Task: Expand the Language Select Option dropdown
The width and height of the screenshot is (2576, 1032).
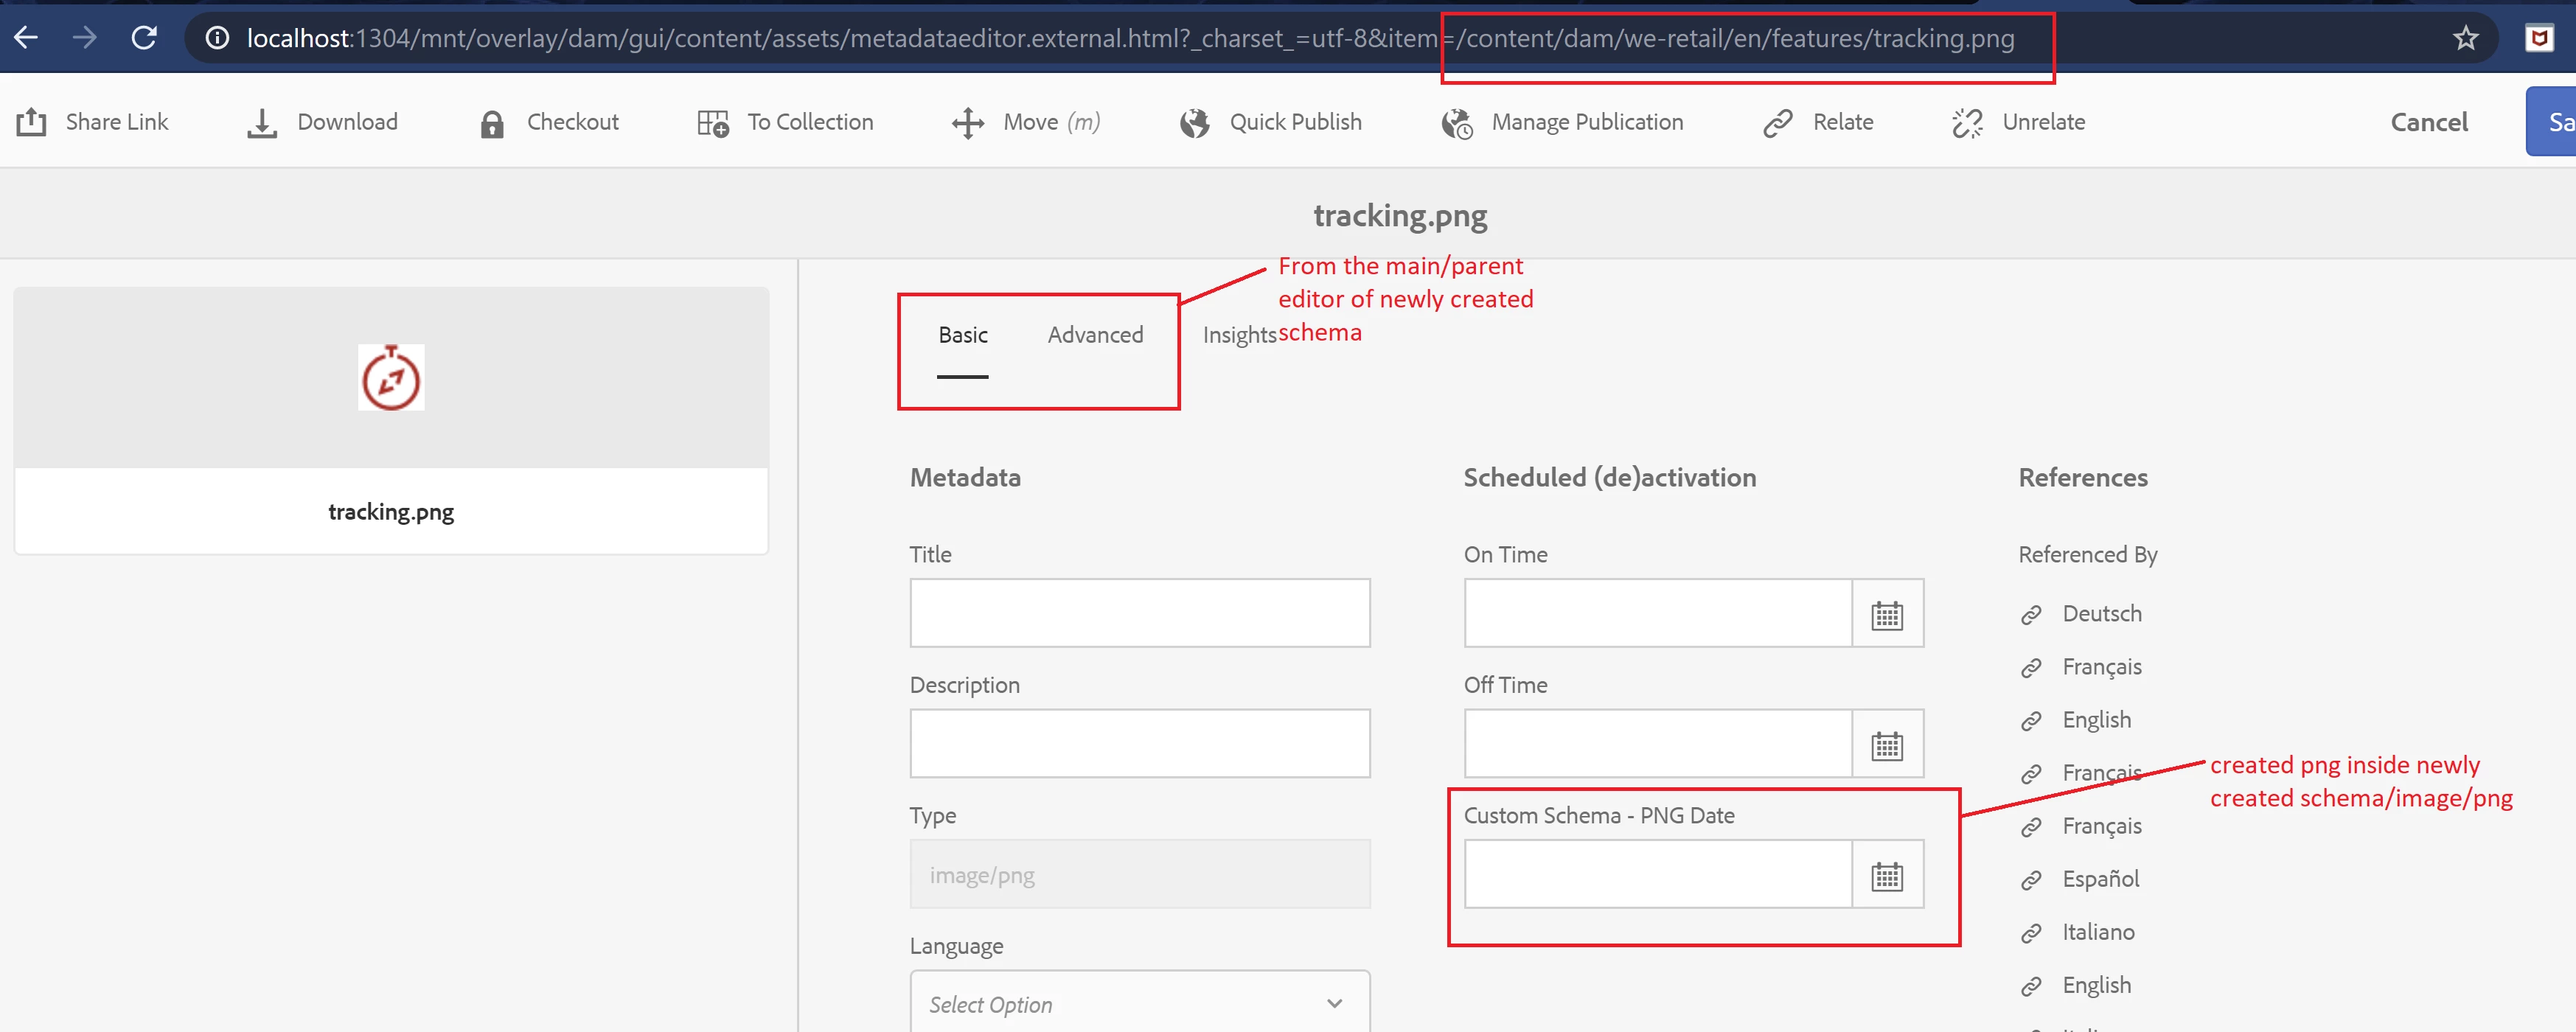Action: click(1139, 1003)
